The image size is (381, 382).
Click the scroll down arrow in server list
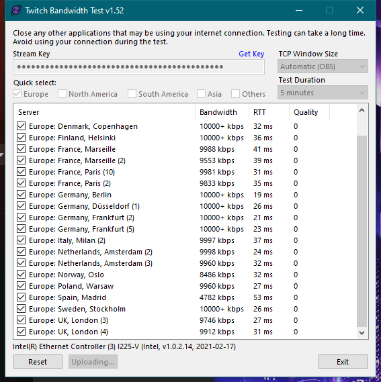click(362, 332)
